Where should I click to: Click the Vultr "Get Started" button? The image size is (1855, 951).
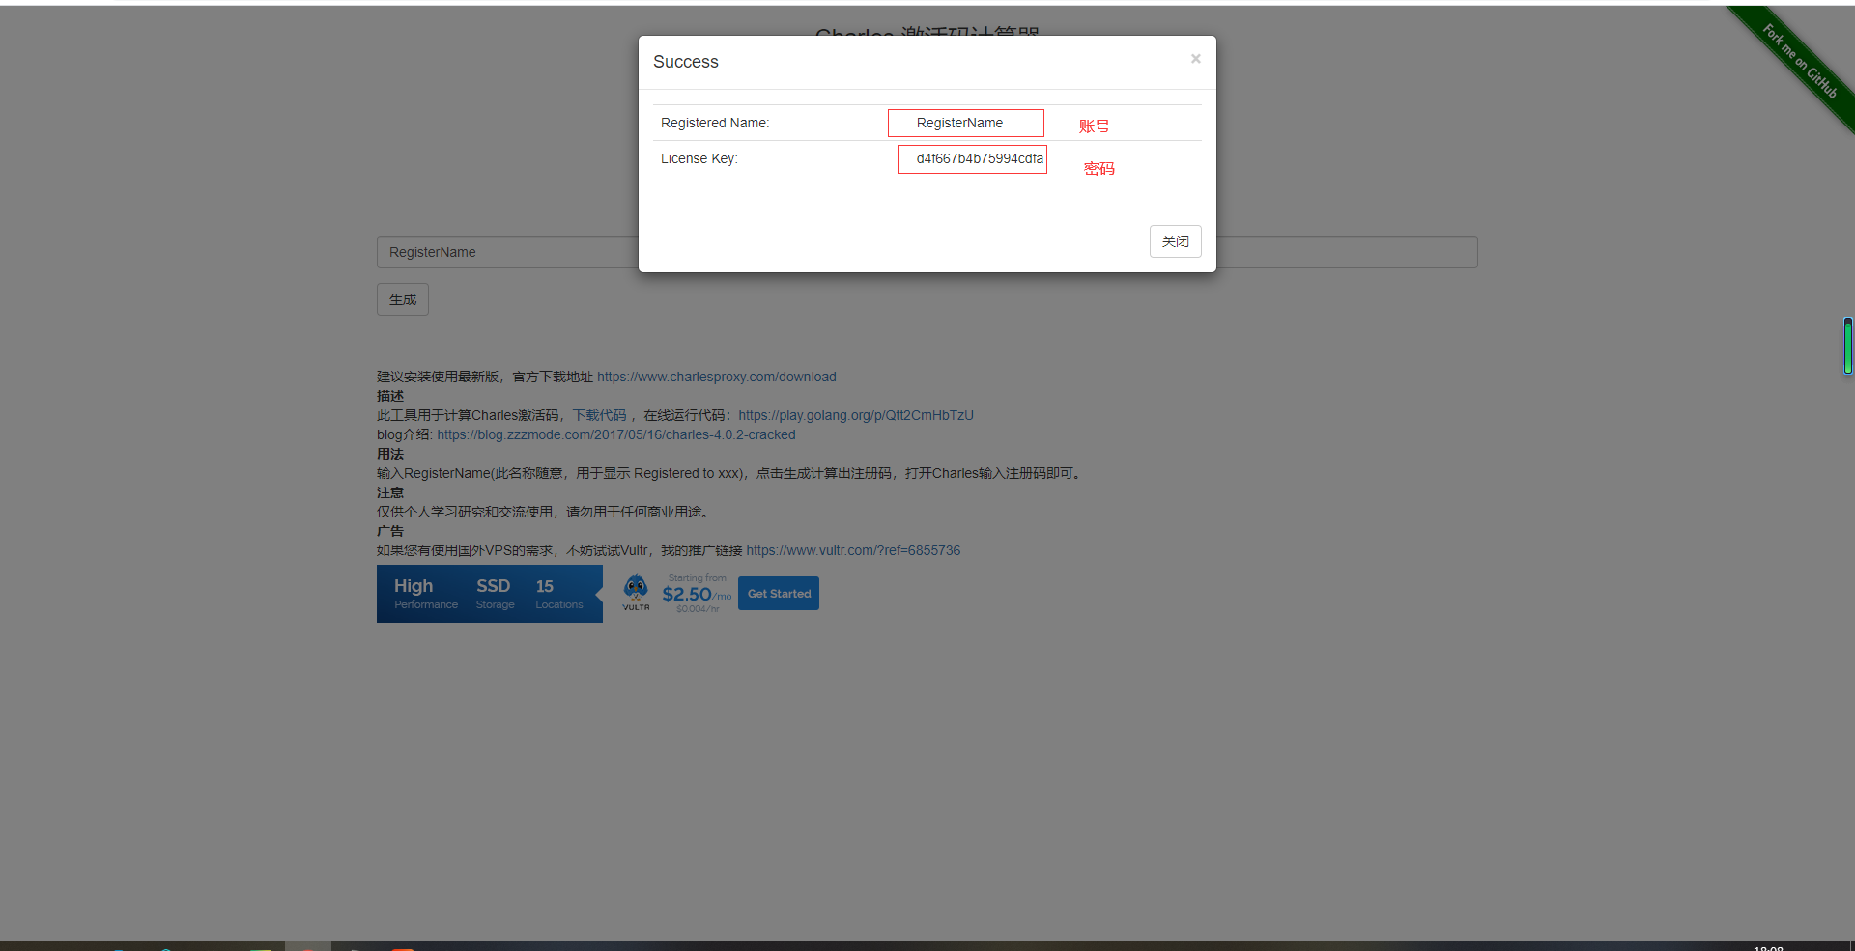click(779, 594)
